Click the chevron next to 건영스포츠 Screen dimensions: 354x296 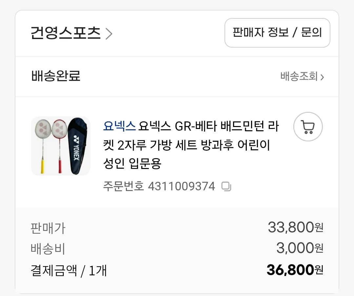point(109,34)
